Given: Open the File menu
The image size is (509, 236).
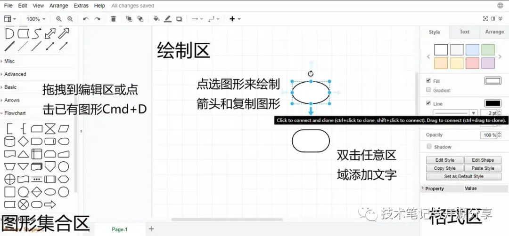Looking at the screenshot, I should coord(8,6).
